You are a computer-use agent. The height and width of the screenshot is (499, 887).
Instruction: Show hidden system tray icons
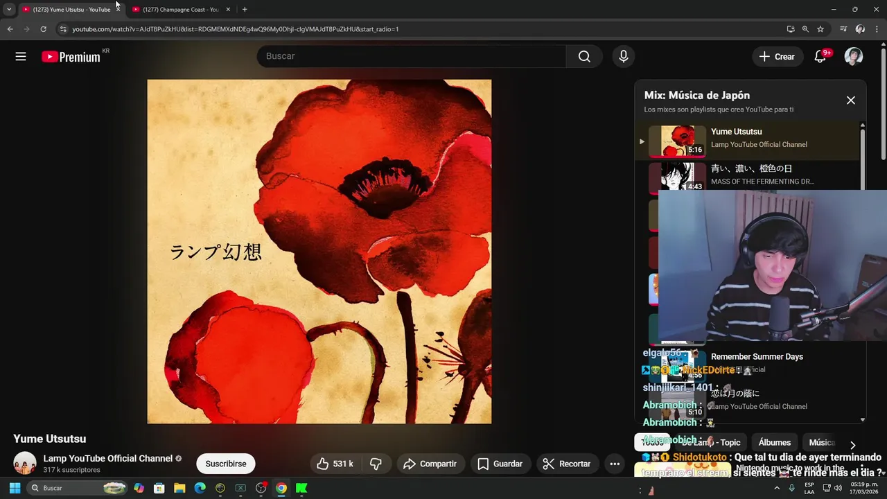coord(776,488)
